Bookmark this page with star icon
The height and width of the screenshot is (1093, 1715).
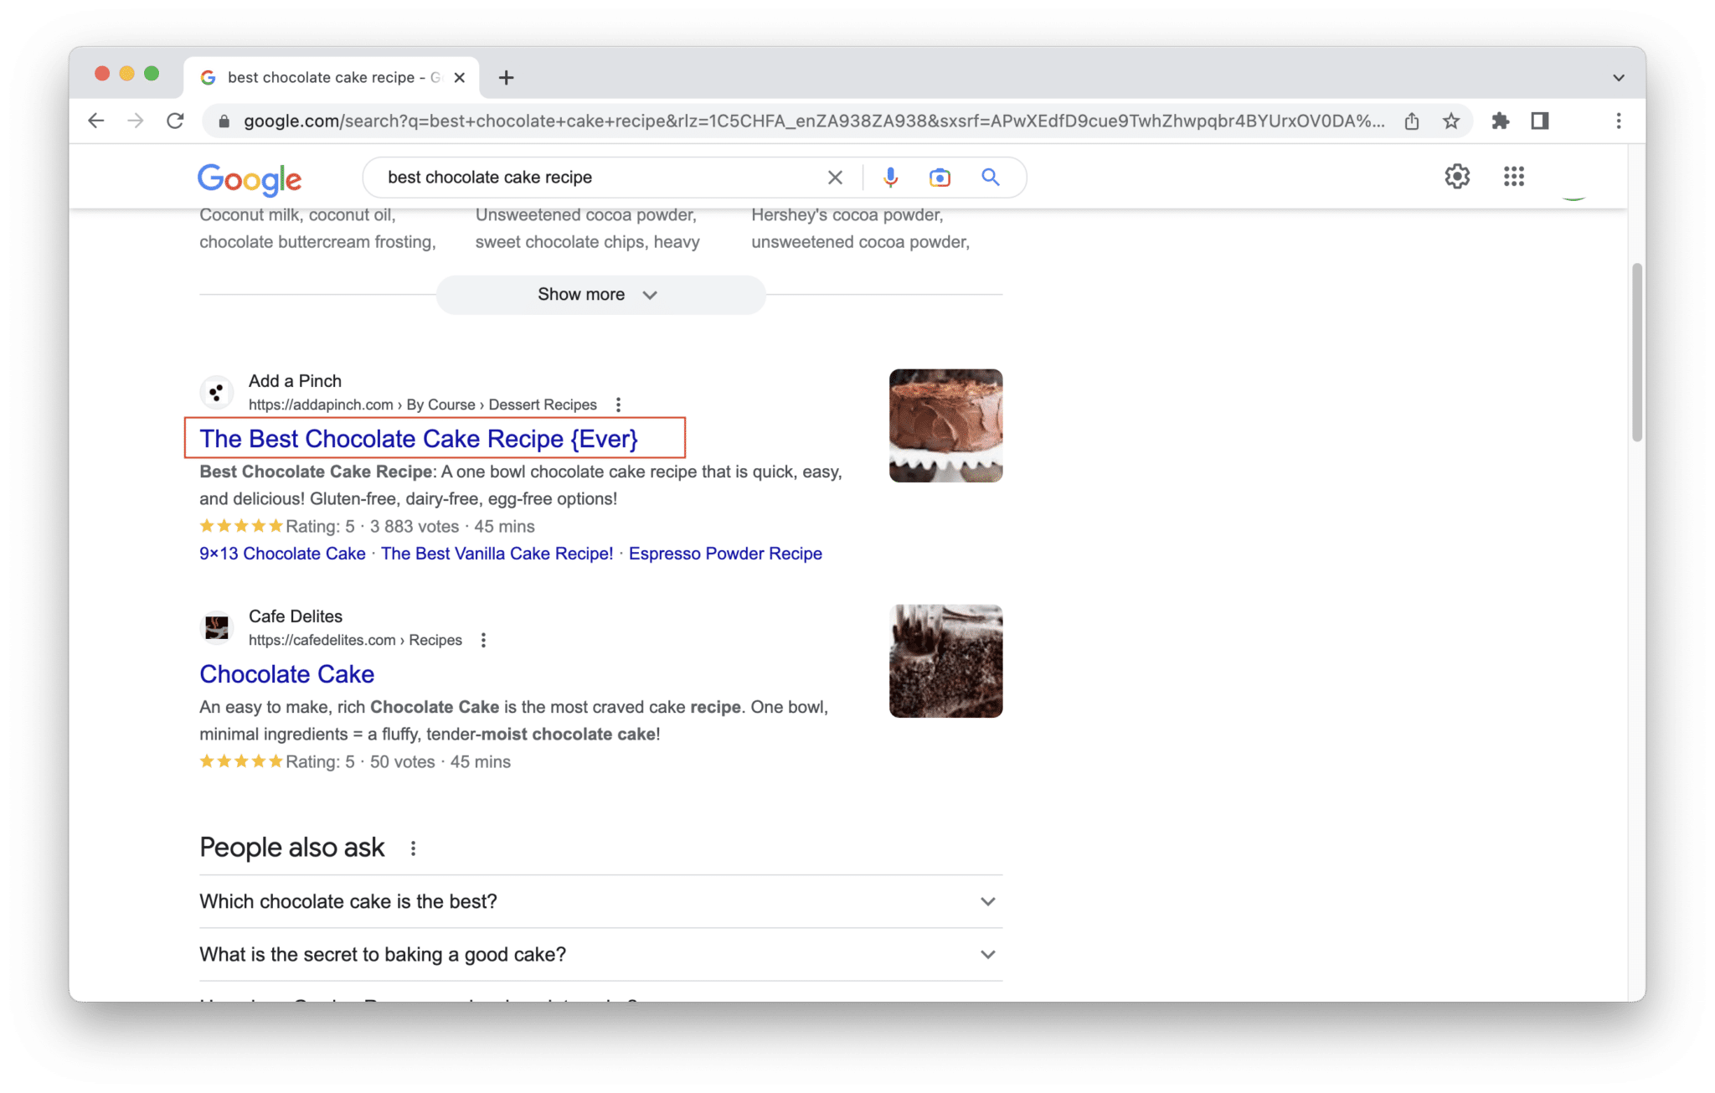[1451, 121]
